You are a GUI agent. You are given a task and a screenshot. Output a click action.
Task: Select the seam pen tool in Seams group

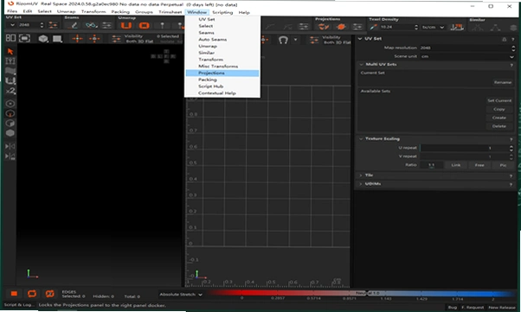click(x=74, y=26)
